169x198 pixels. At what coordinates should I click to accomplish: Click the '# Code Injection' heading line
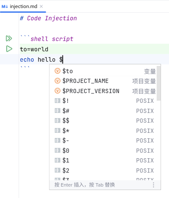coord(48,18)
